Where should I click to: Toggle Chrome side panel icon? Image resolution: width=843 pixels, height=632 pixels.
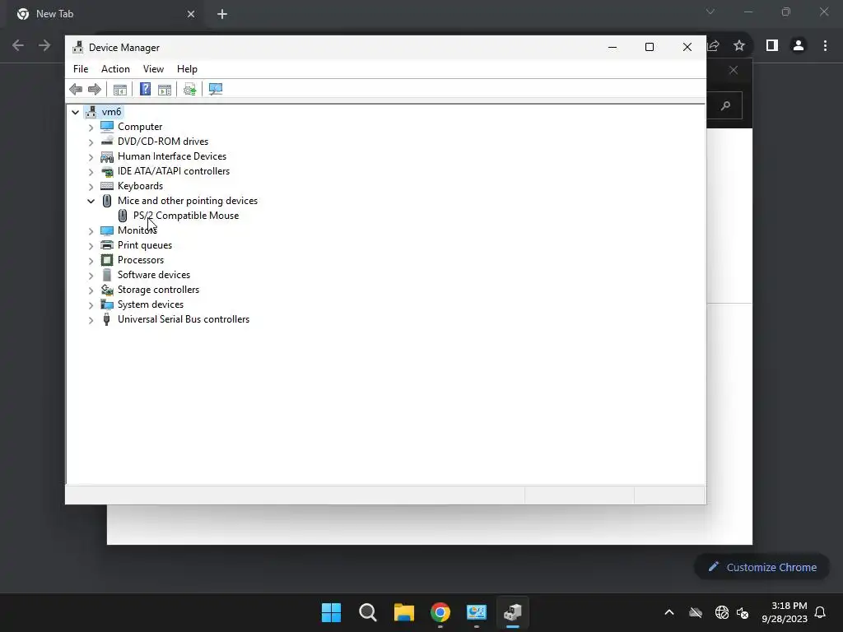point(772,46)
